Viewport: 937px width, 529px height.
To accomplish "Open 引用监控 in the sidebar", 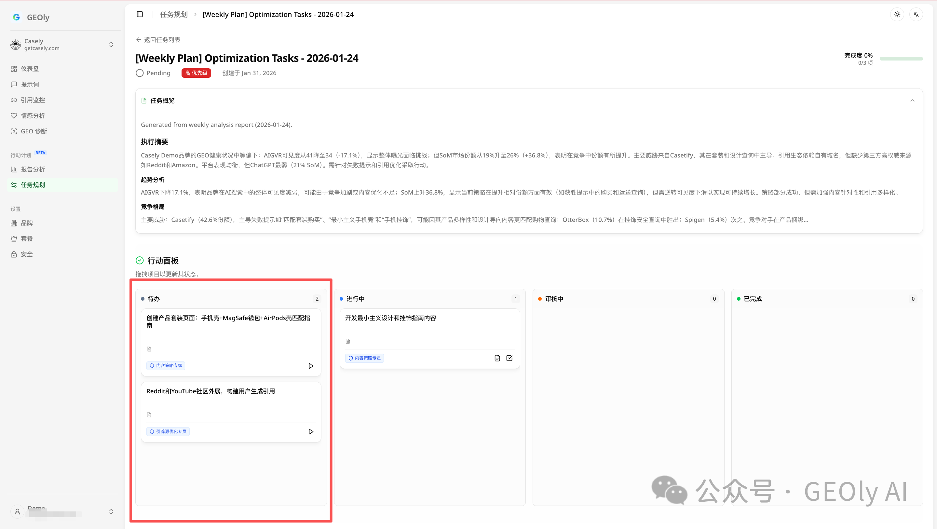I will (x=62, y=100).
